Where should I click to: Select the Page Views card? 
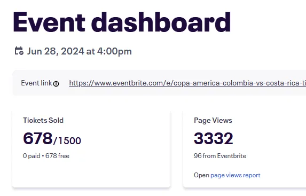tap(245, 149)
